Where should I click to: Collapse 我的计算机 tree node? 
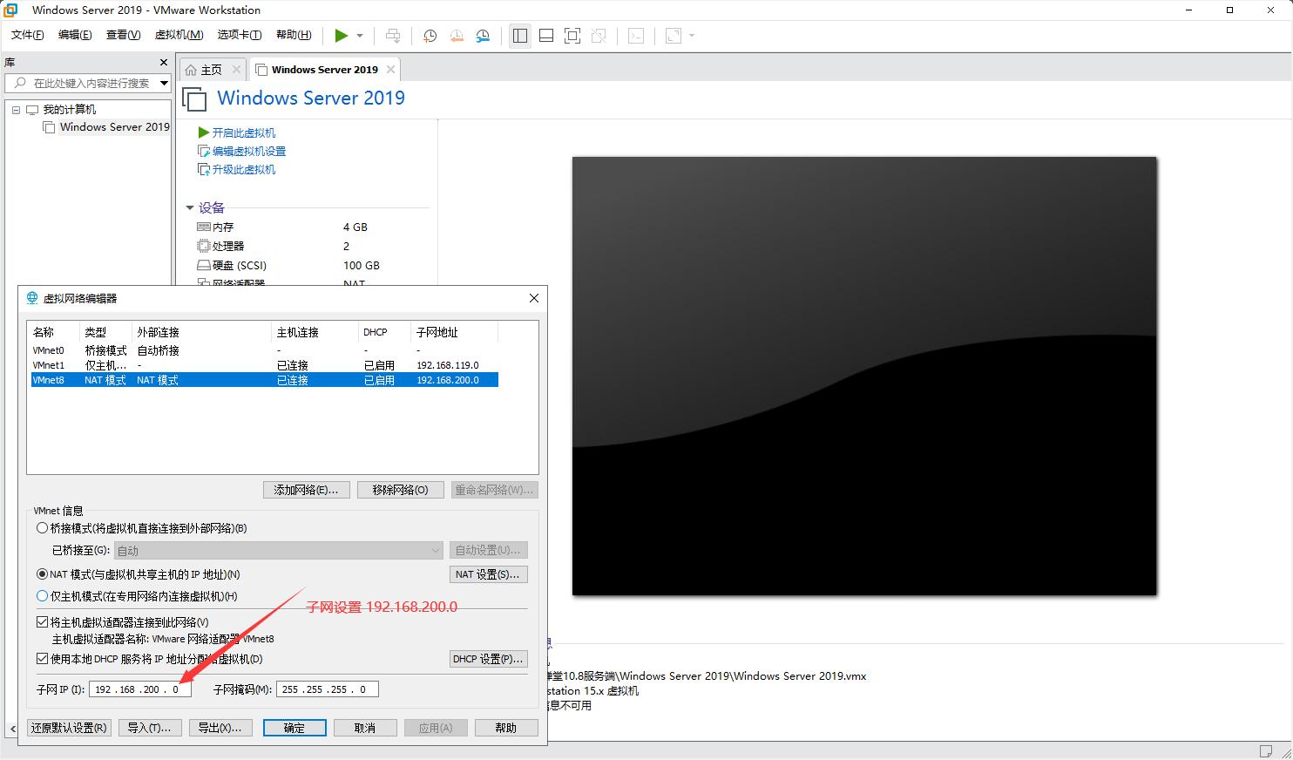click(16, 110)
